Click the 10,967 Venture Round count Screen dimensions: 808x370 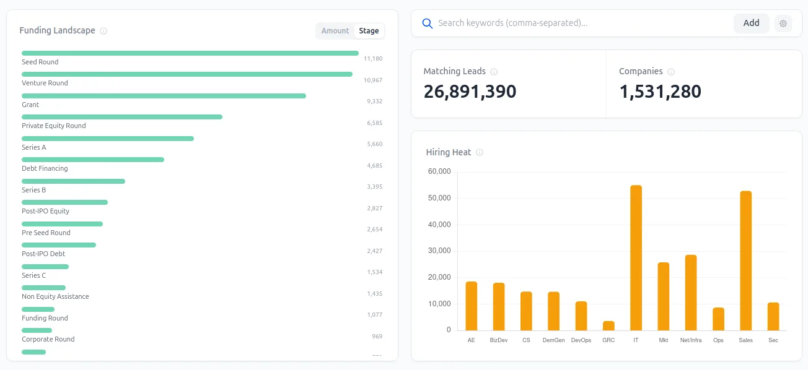click(373, 80)
